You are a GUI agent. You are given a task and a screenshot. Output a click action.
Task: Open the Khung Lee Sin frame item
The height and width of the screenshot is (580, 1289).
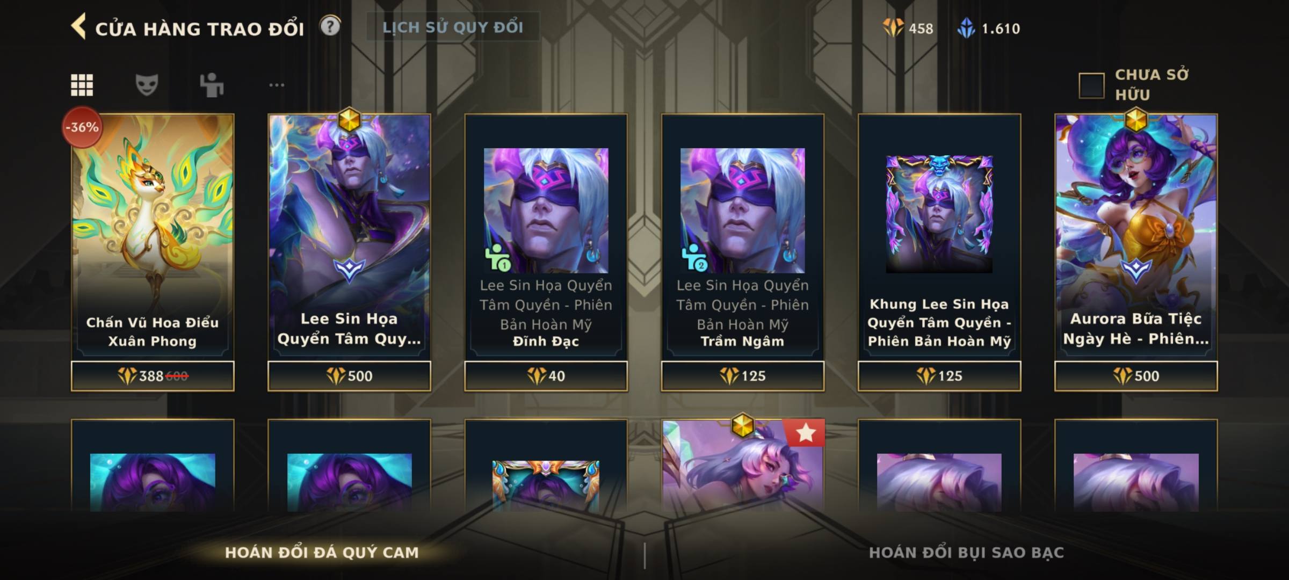tap(939, 236)
